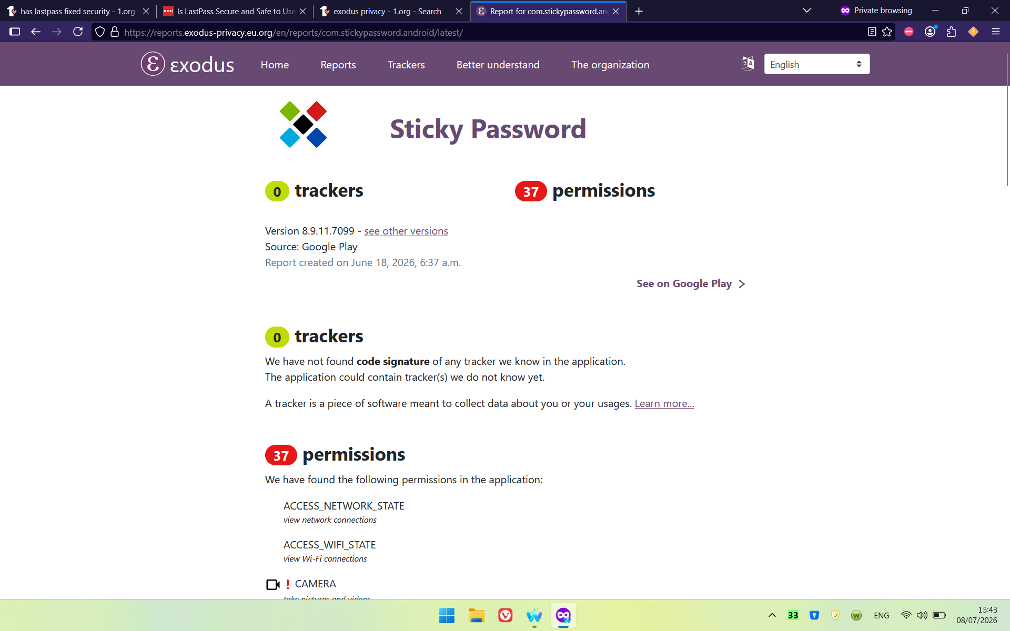Image resolution: width=1010 pixels, height=631 pixels.
Task: Click 'see other versions' link
Action: point(406,231)
